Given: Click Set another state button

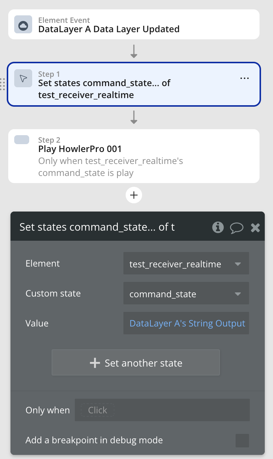Looking at the screenshot, I should pos(136,363).
